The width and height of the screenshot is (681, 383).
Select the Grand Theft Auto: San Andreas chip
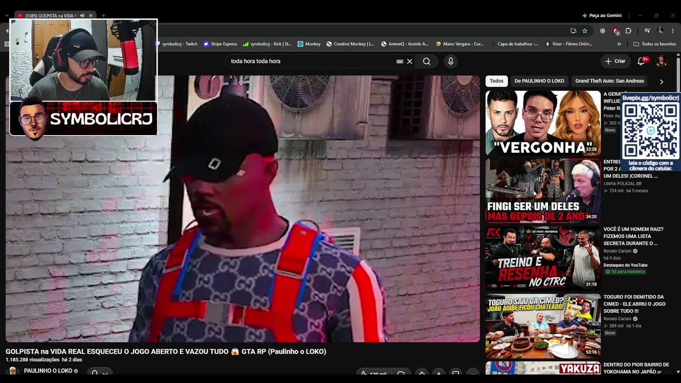point(610,81)
